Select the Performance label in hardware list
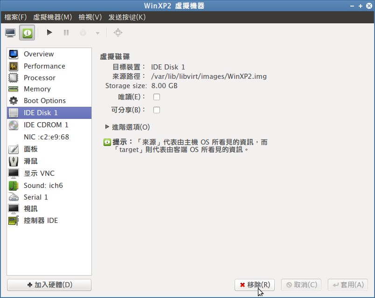This screenshot has width=375, height=298. tap(44, 66)
